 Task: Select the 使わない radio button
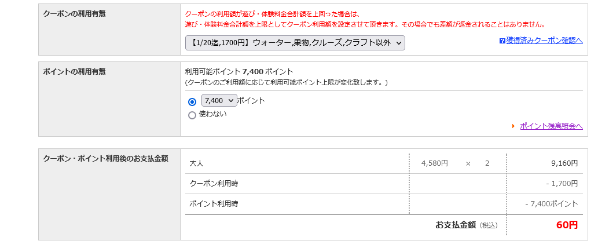(192, 115)
